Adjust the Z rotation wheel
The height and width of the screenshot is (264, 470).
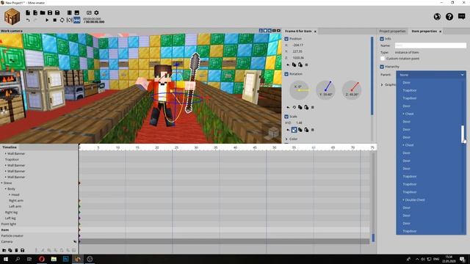coord(352,89)
